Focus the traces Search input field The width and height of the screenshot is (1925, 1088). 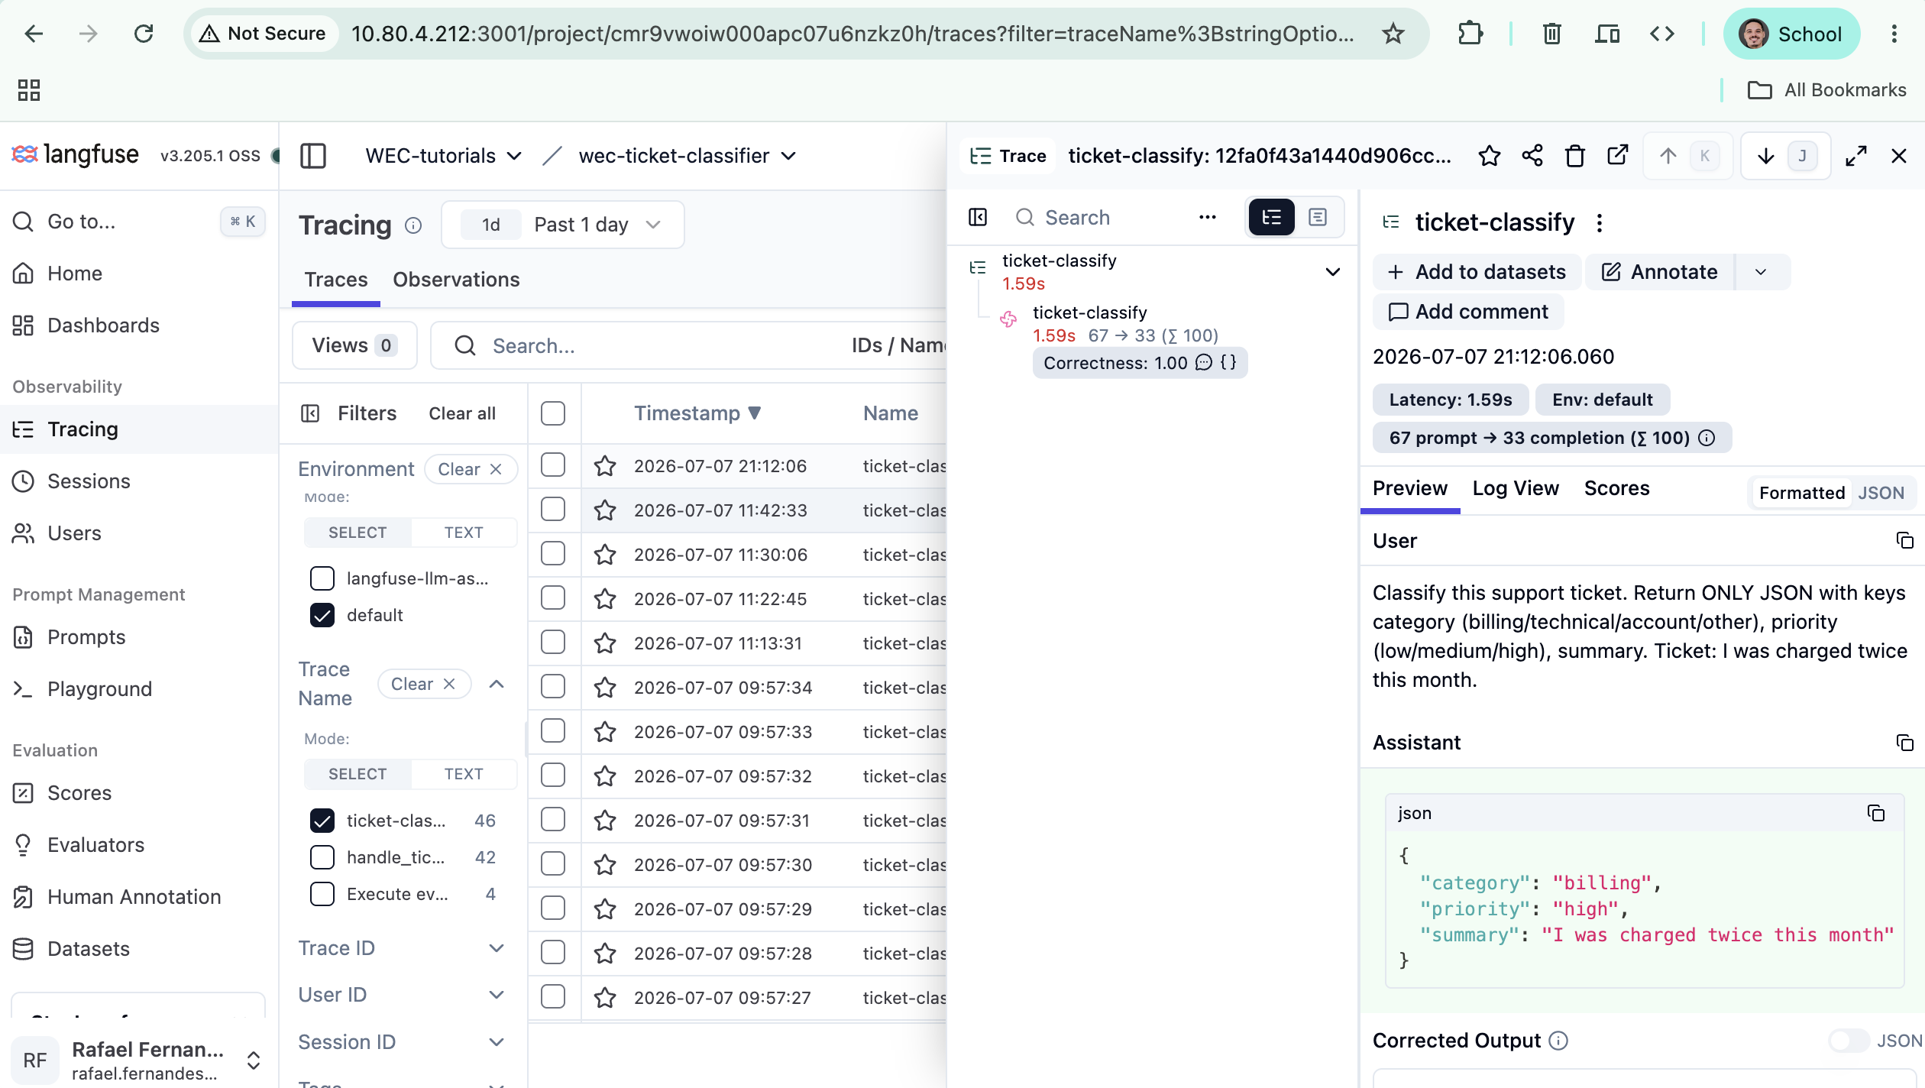click(665, 346)
